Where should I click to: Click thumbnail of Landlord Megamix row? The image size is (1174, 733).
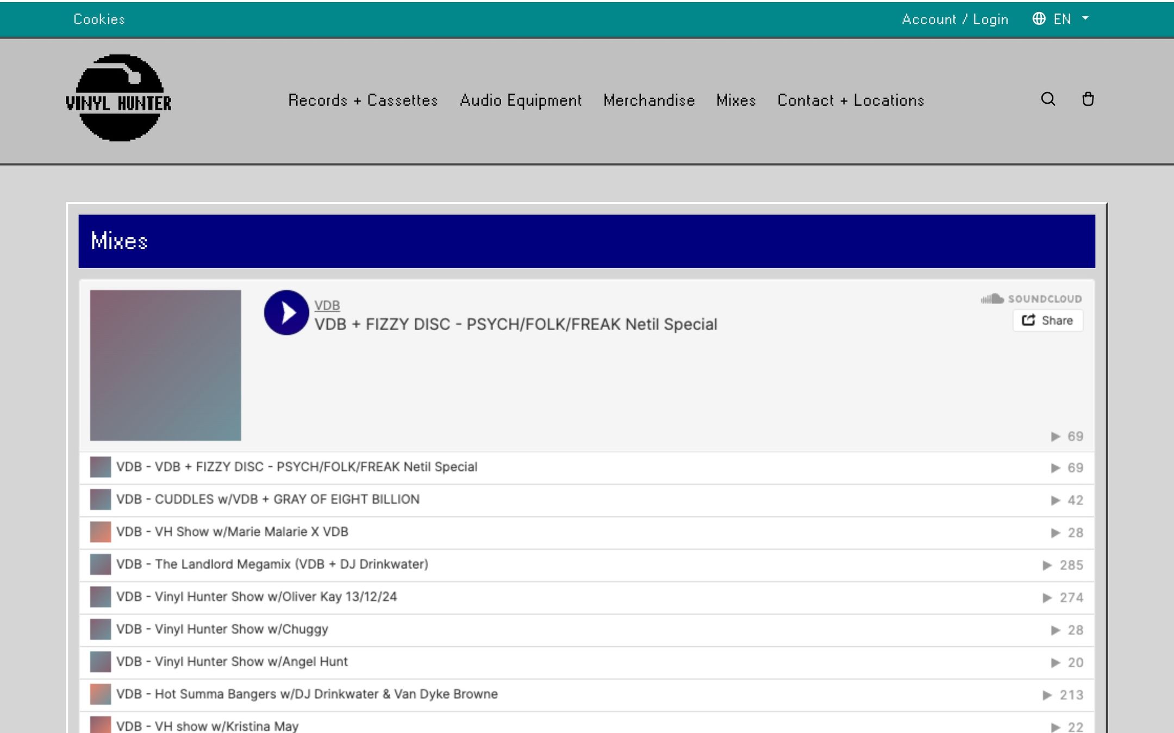point(101,565)
